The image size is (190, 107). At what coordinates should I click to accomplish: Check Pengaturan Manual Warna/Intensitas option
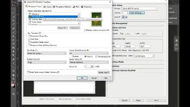tap(29, 45)
